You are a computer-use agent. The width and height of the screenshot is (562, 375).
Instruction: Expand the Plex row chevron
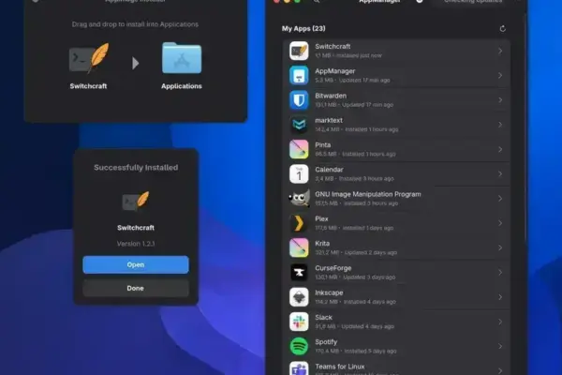pyautogui.click(x=500, y=223)
